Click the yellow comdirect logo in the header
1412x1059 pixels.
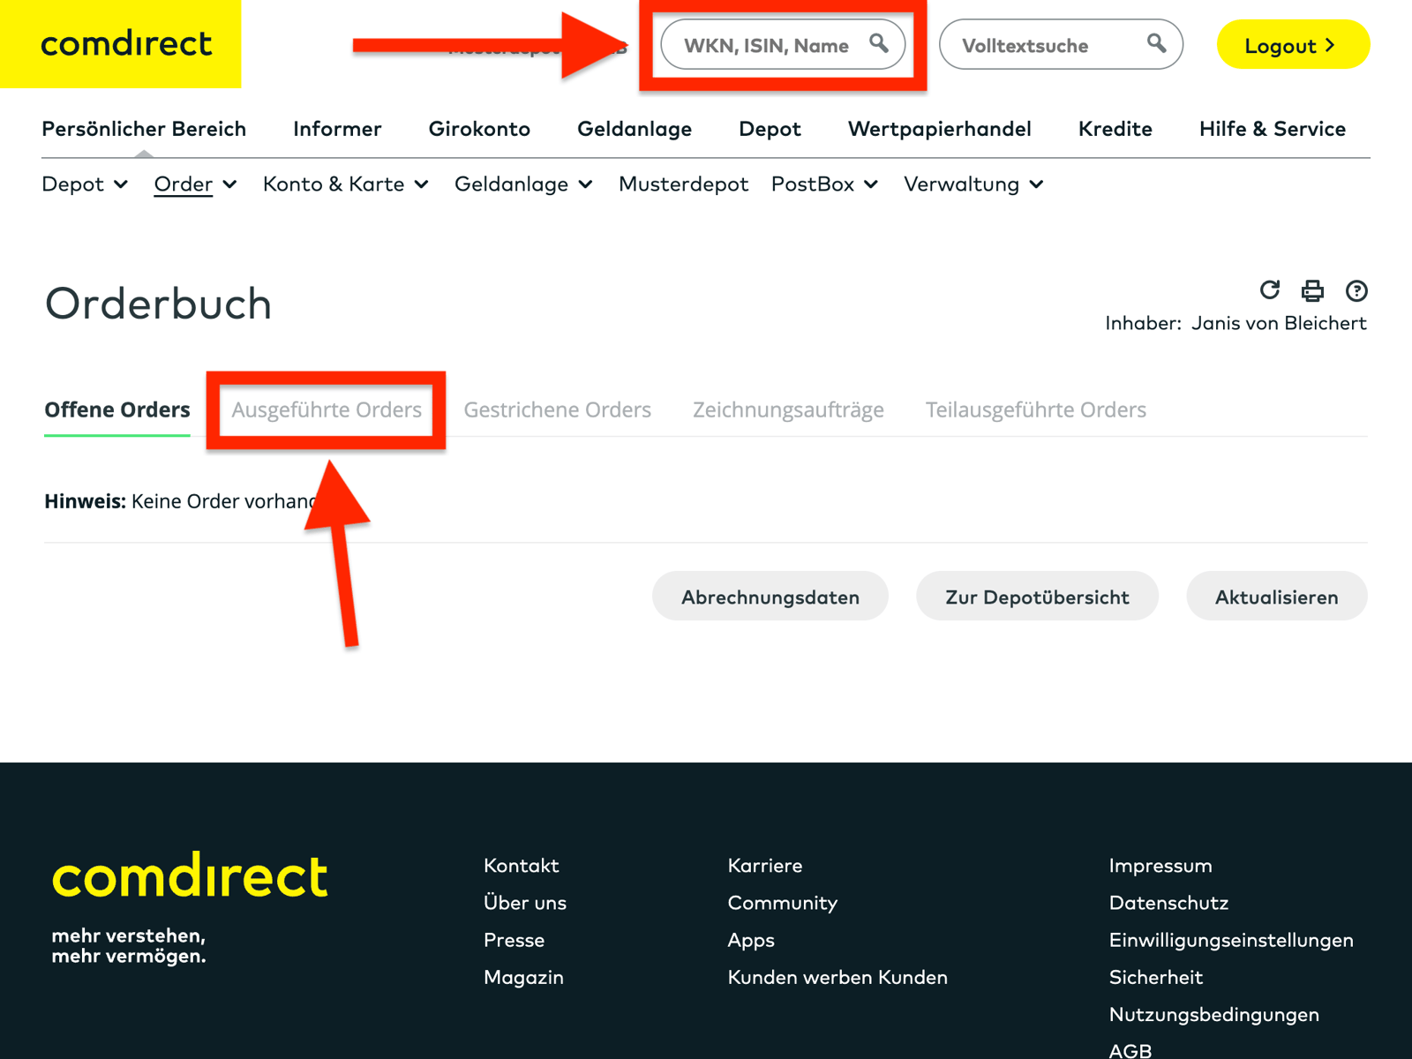tap(126, 44)
